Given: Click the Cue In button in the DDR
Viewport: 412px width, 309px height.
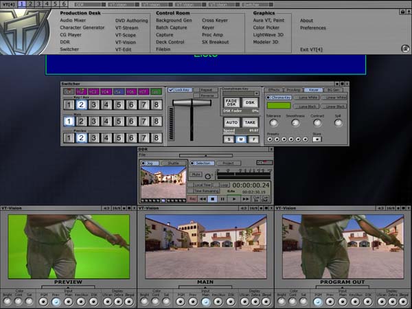Looking at the screenshot, I should click(256, 199).
